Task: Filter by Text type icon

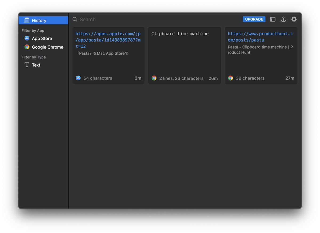Action: click(x=27, y=65)
